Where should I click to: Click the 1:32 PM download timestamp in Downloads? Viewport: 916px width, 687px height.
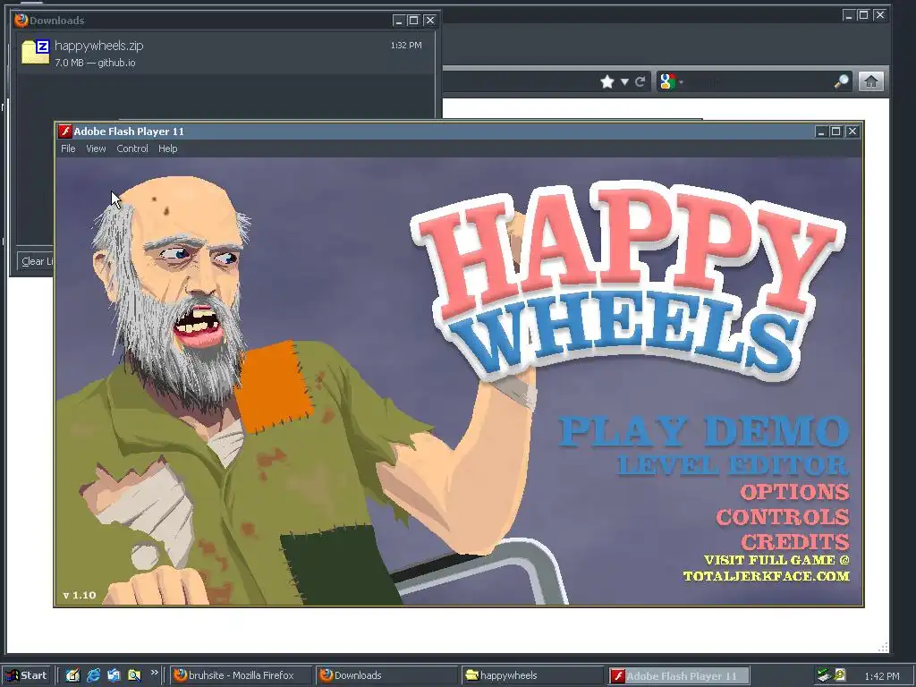click(x=406, y=45)
